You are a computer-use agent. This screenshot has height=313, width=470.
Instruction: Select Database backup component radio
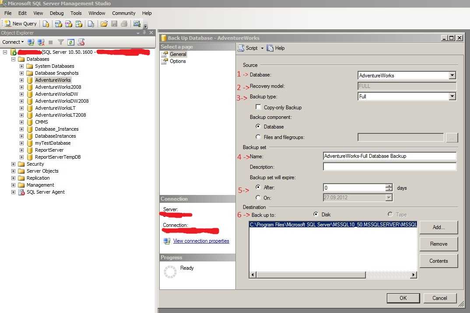[x=258, y=126]
